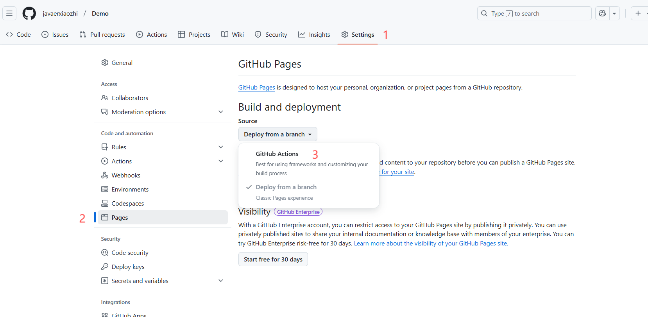This screenshot has width=648, height=317.
Task: Click the Security tab shield icon
Action: (x=258, y=34)
